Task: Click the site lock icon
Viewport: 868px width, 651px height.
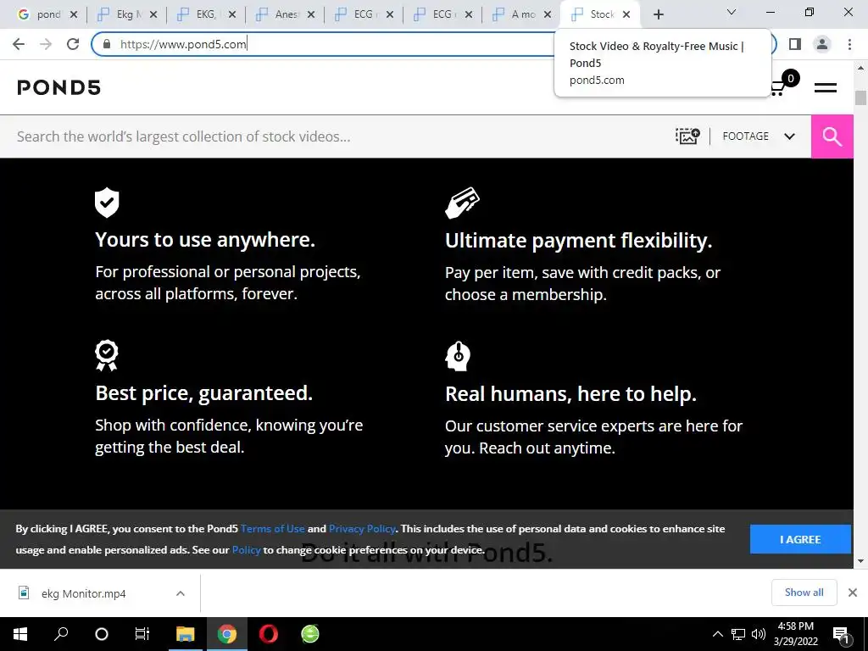Action: pos(107,44)
